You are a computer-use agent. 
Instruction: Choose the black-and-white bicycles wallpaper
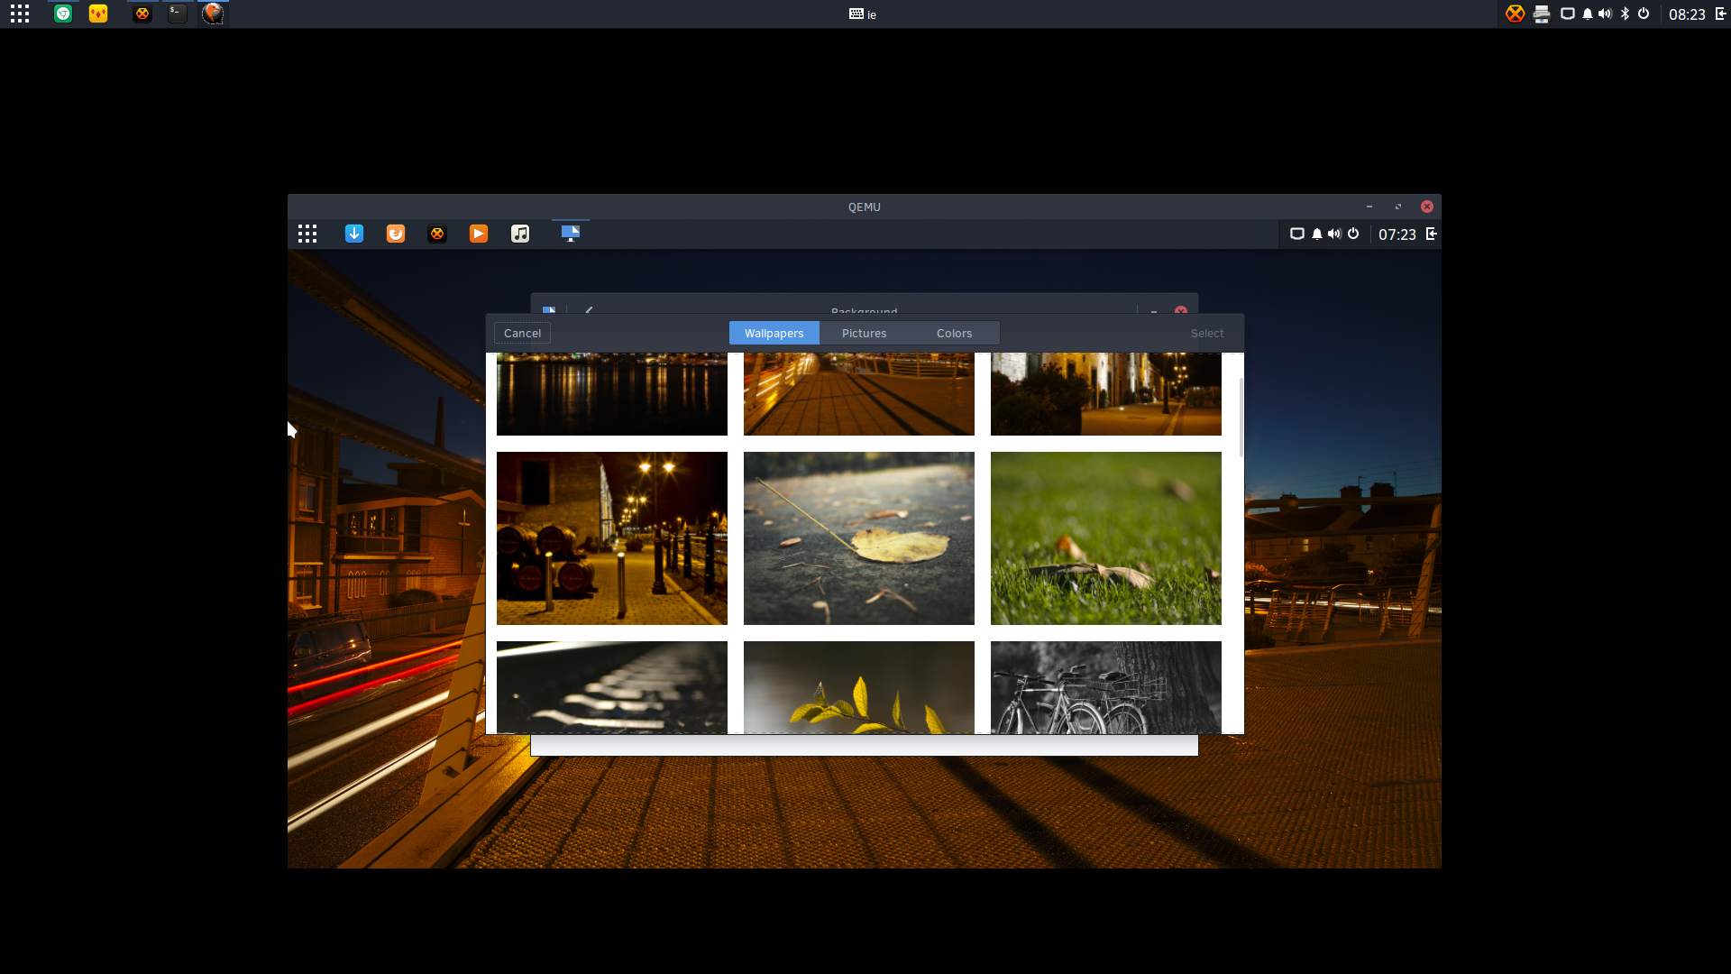1106,687
